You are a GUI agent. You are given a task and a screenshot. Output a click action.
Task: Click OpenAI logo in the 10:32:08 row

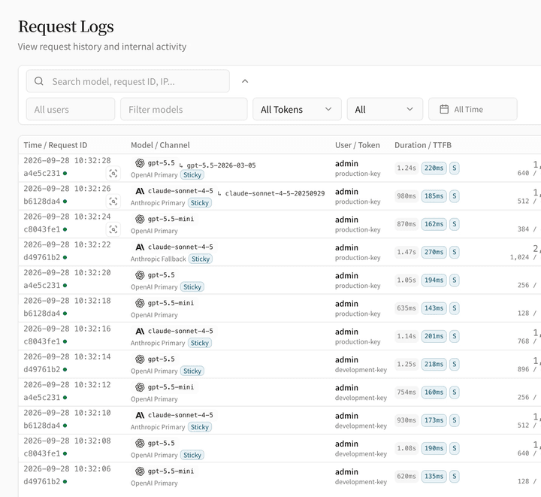(x=140, y=443)
